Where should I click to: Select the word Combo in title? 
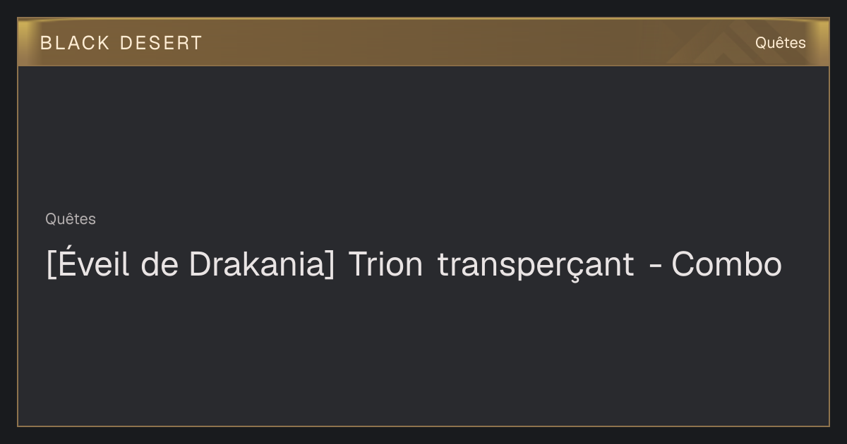(x=726, y=264)
